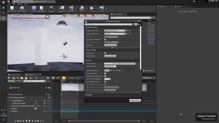
Task: Open the Resolution dropdown
Action: point(110,45)
